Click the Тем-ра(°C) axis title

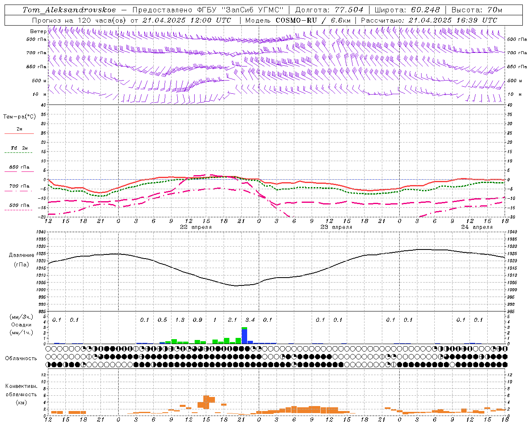click(x=19, y=116)
